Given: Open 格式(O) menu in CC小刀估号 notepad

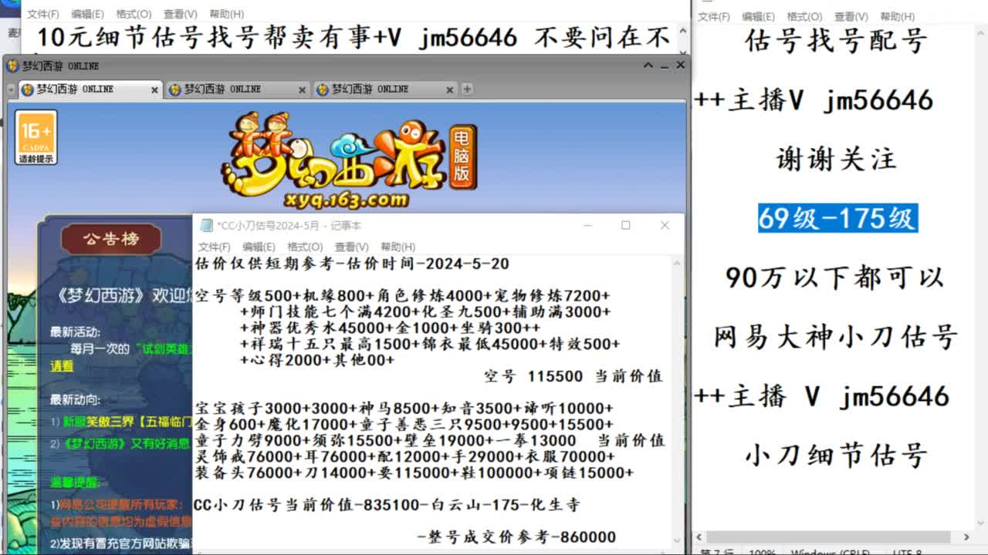Looking at the screenshot, I should point(305,247).
